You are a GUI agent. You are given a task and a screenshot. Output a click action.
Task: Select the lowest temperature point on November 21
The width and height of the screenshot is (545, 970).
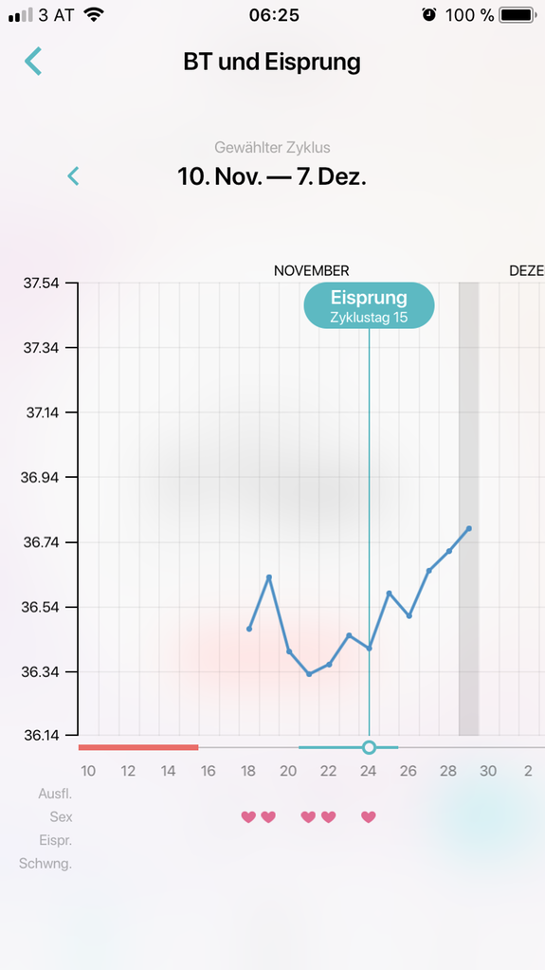[309, 673]
